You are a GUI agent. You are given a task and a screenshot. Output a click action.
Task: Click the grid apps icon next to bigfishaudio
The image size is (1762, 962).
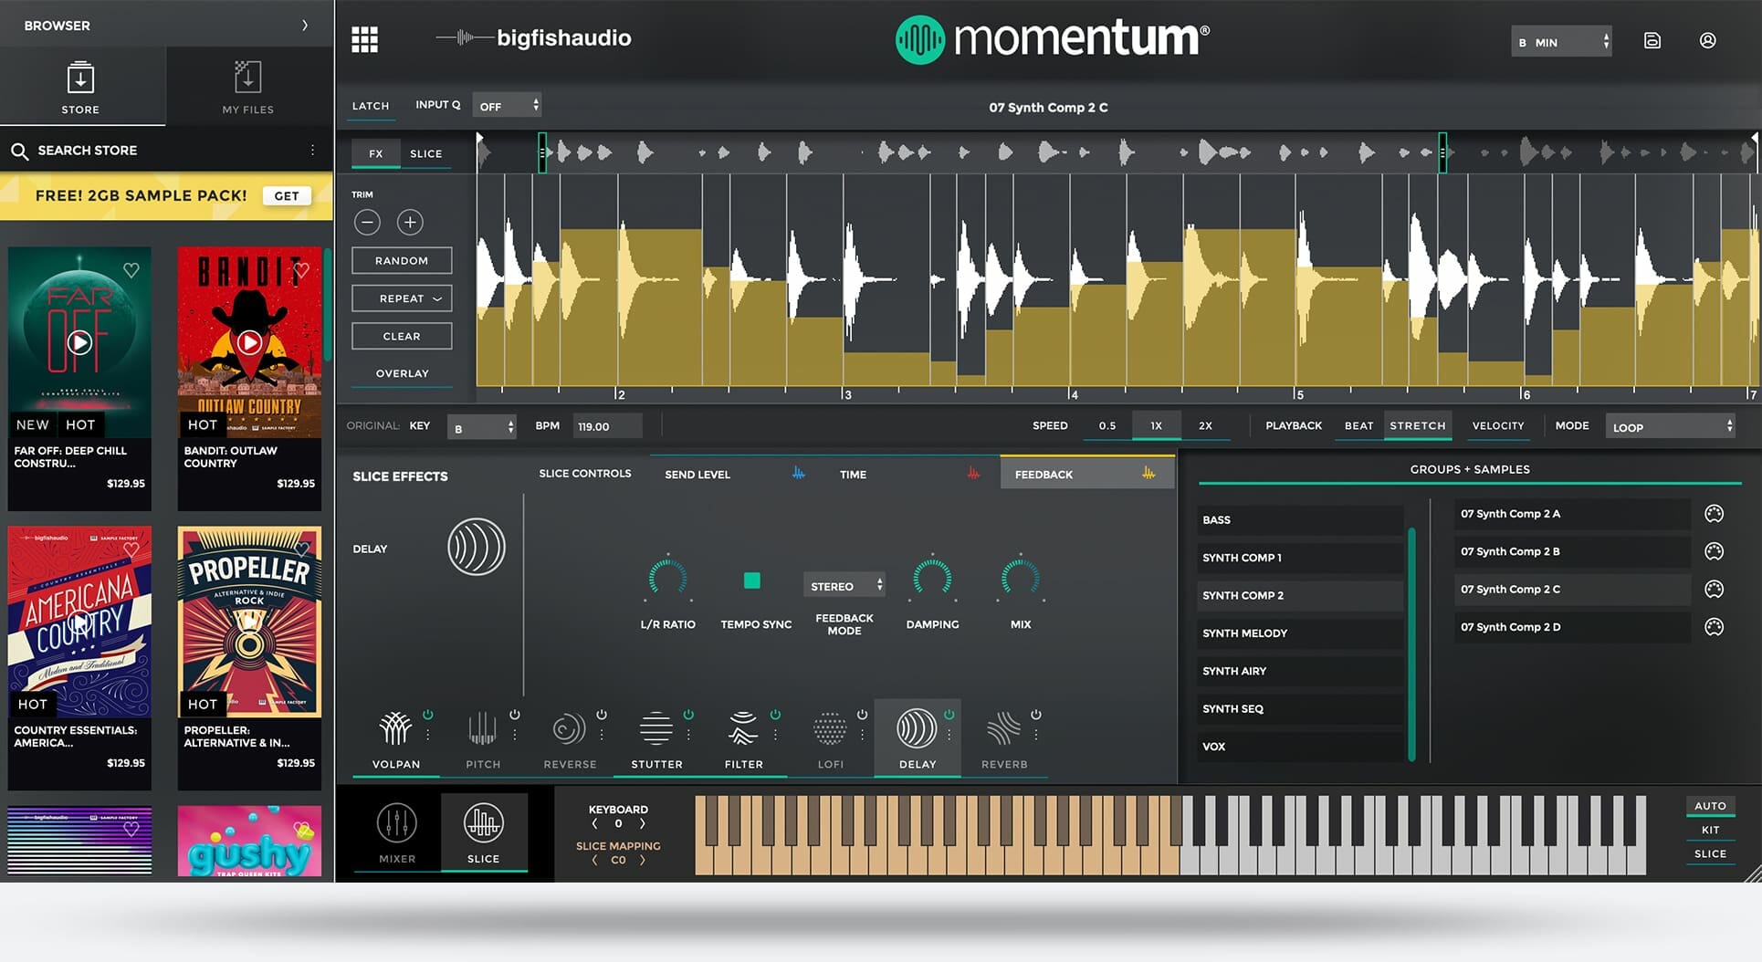pyautogui.click(x=364, y=39)
